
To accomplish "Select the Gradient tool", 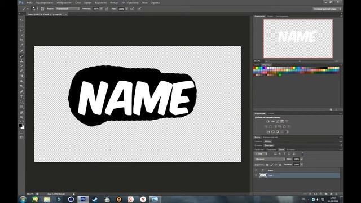I will 21,76.
